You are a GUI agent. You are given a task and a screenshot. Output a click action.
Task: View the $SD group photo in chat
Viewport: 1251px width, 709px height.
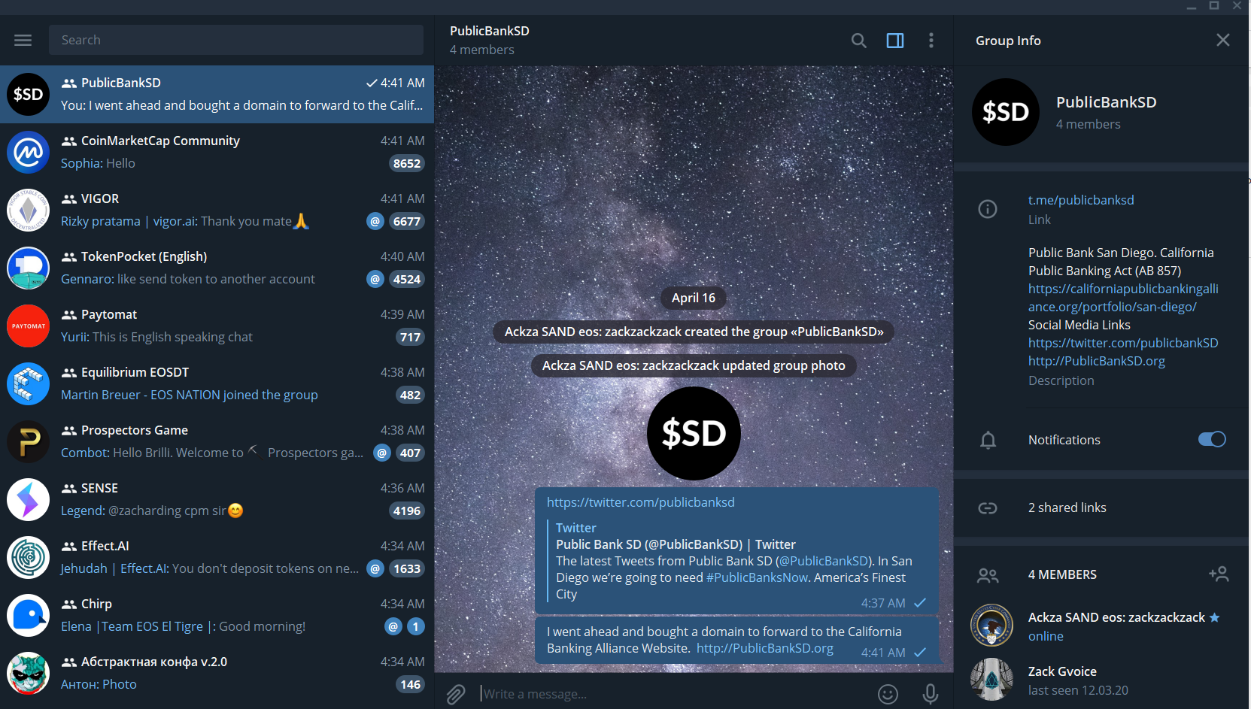[694, 434]
